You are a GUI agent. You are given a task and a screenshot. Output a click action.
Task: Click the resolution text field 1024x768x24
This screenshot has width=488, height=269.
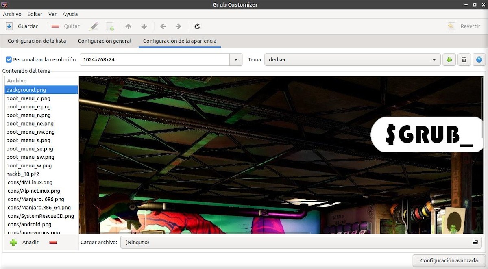pyautogui.click(x=155, y=60)
